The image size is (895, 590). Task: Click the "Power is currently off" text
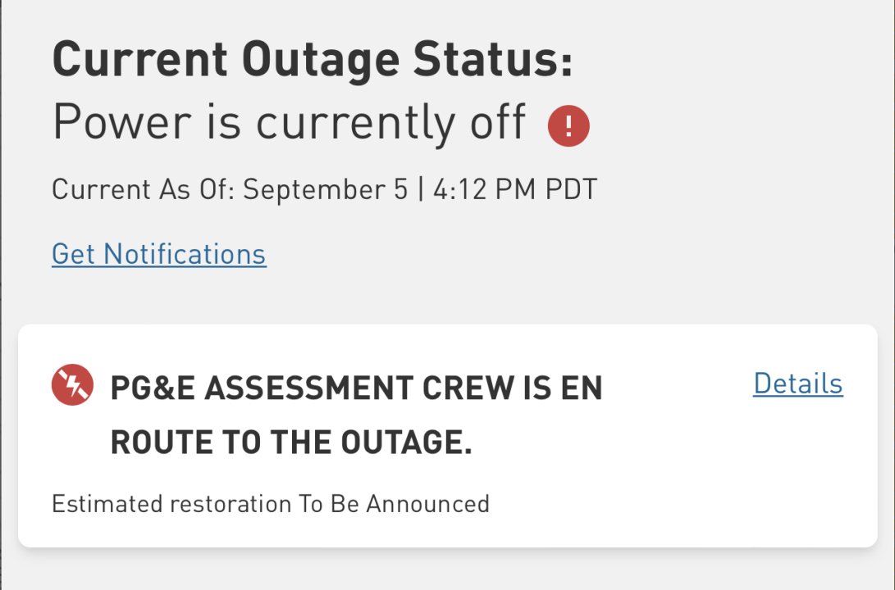pyautogui.click(x=289, y=123)
